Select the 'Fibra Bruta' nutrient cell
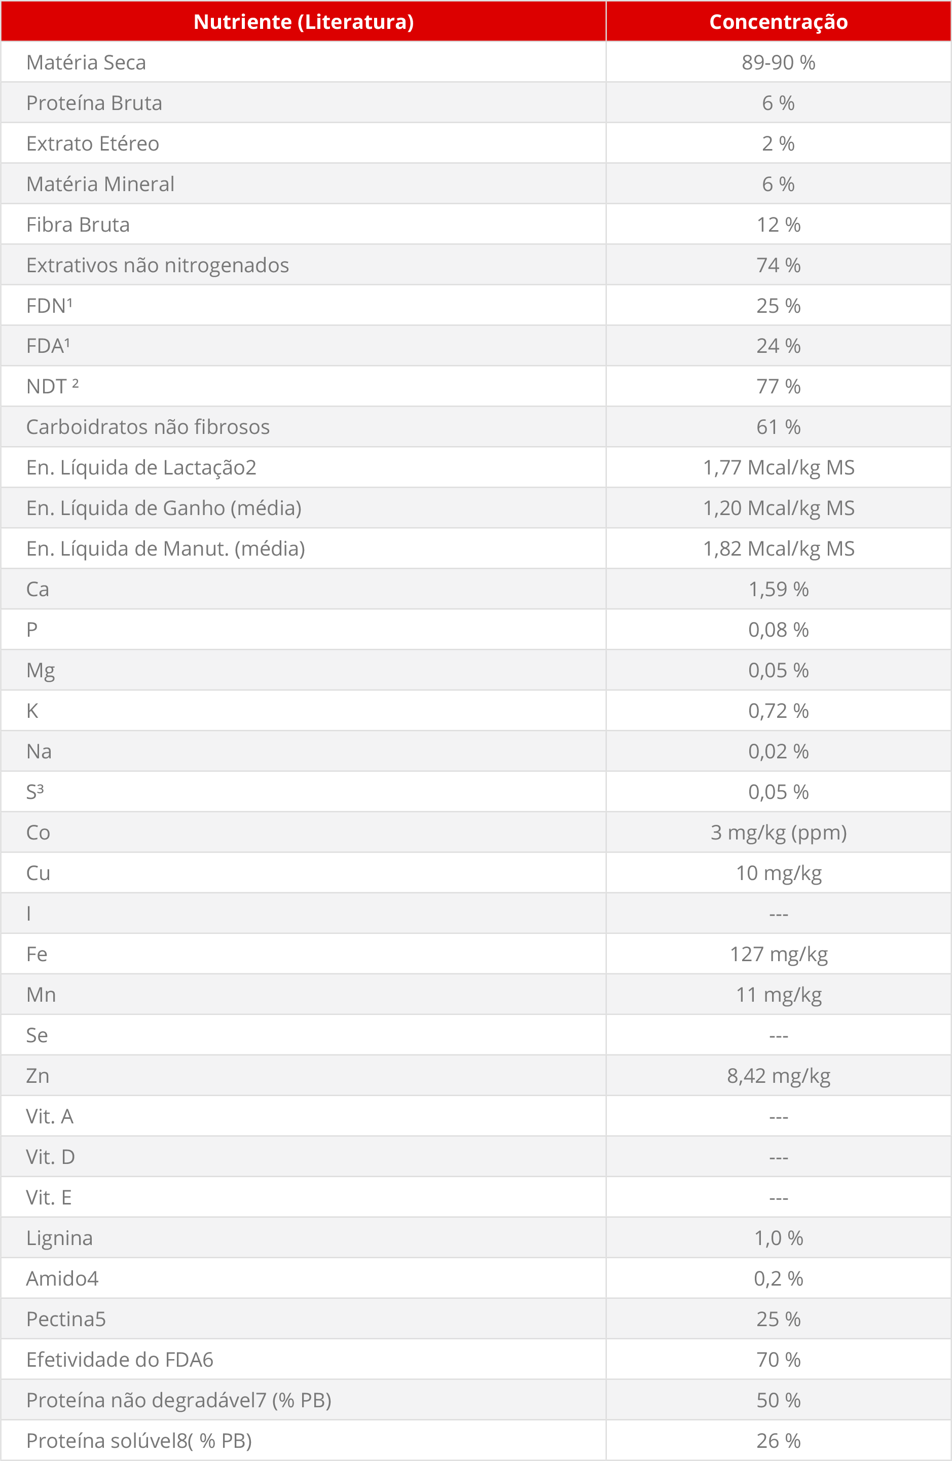This screenshot has width=952, height=1461. [x=78, y=225]
